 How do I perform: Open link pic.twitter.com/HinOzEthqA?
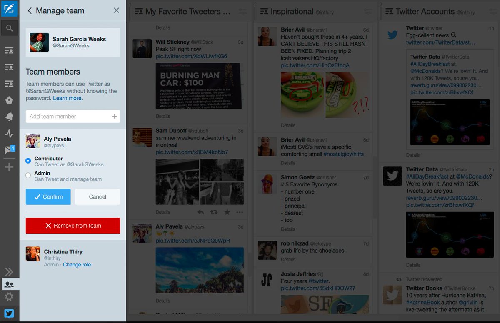click(315, 65)
